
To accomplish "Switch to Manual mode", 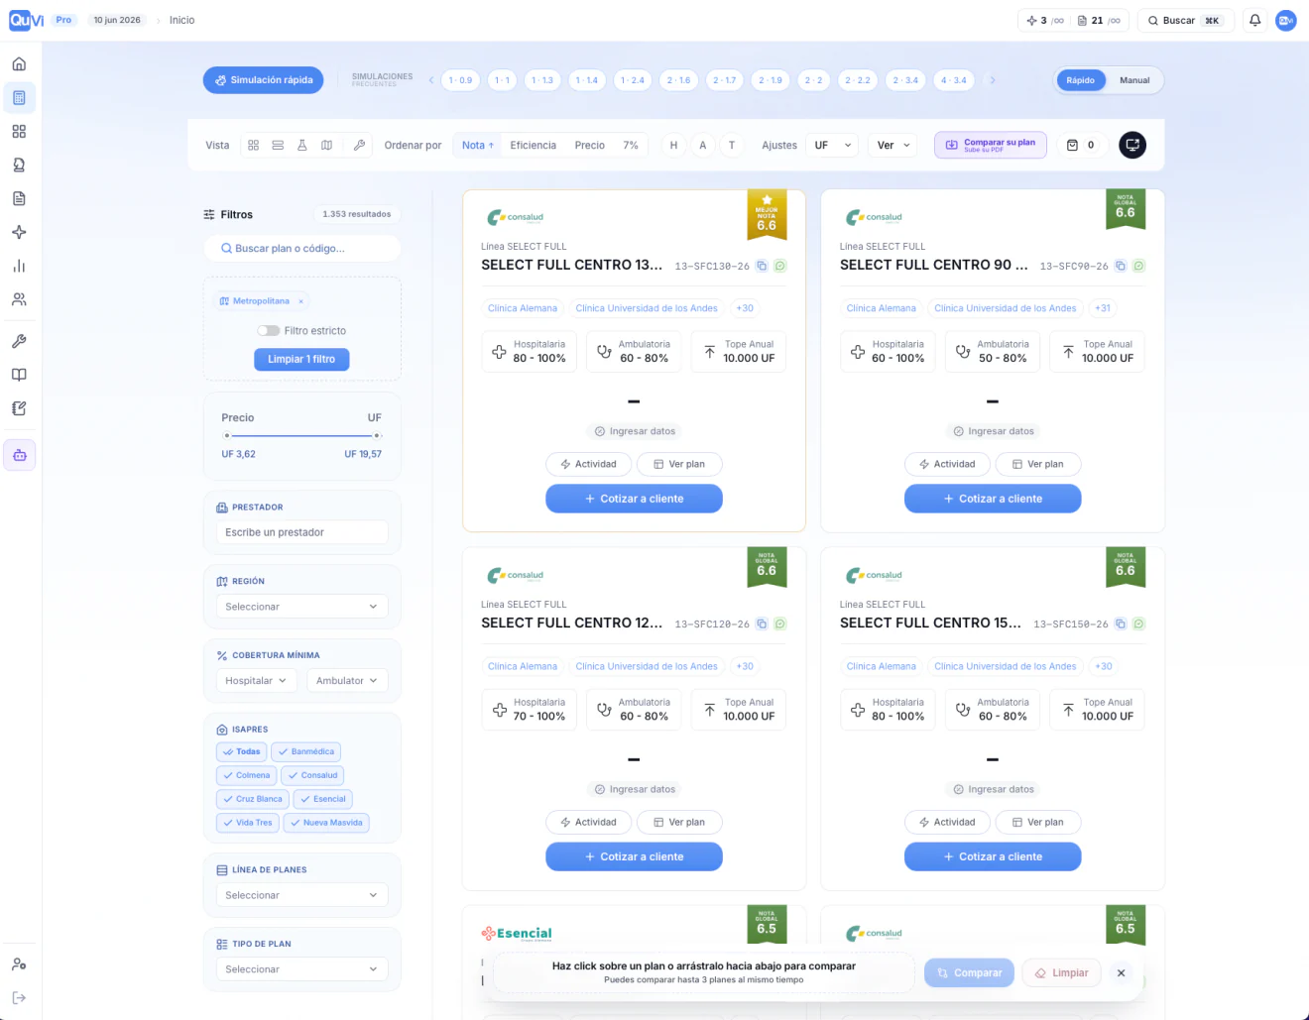I will pos(1134,80).
